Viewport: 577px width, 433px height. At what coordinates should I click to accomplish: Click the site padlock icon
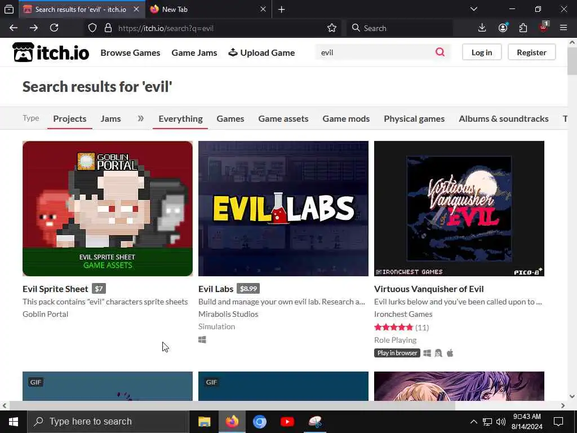tap(108, 28)
